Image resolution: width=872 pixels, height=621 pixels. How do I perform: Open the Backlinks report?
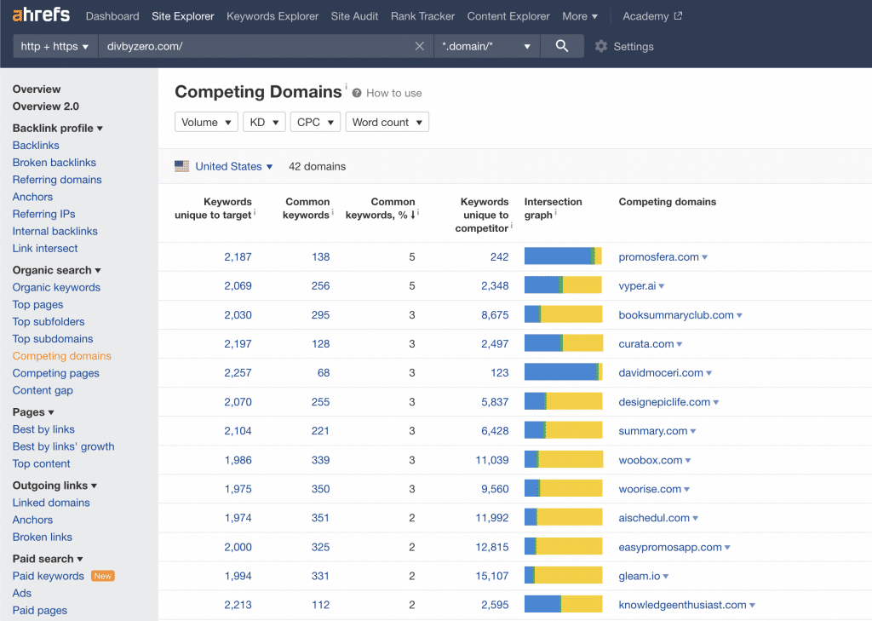36,145
